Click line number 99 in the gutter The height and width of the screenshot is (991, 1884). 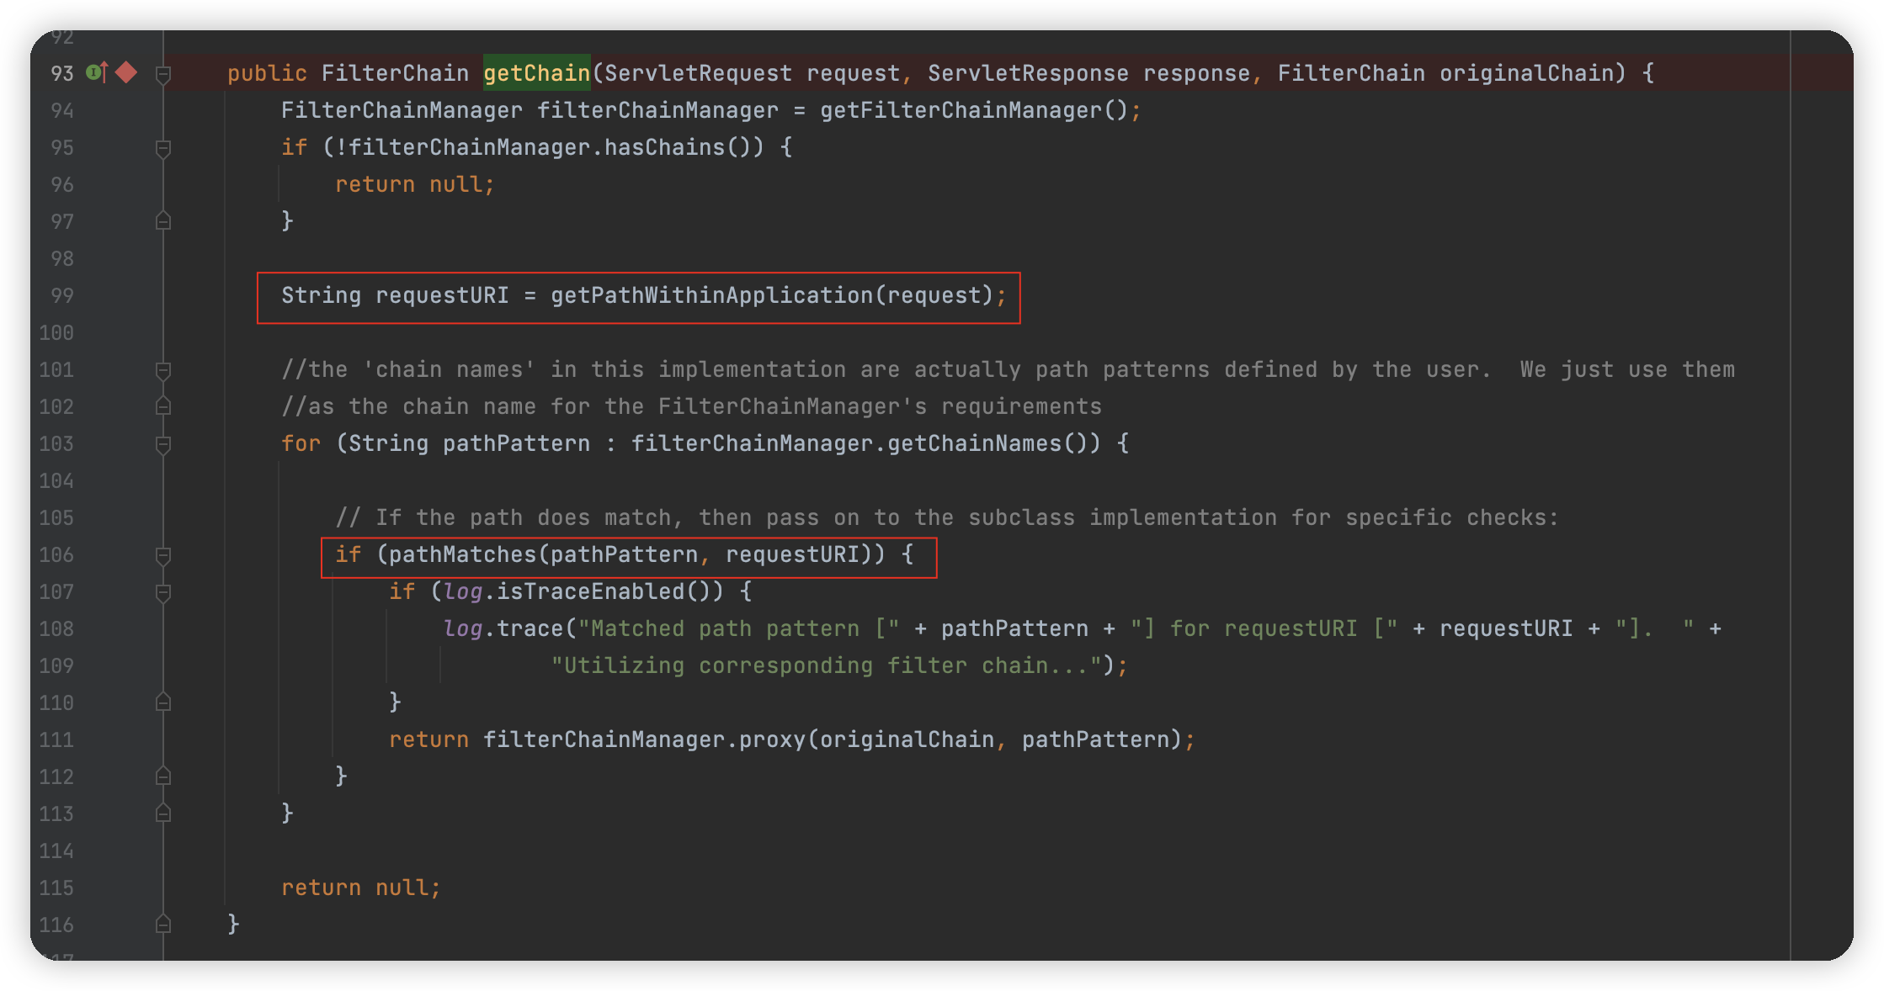click(x=61, y=295)
